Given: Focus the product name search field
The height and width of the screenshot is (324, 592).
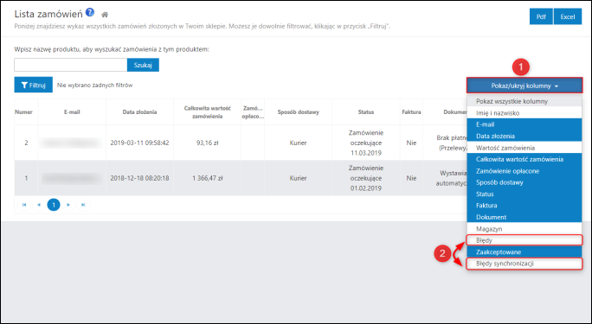Looking at the screenshot, I should tap(71, 65).
